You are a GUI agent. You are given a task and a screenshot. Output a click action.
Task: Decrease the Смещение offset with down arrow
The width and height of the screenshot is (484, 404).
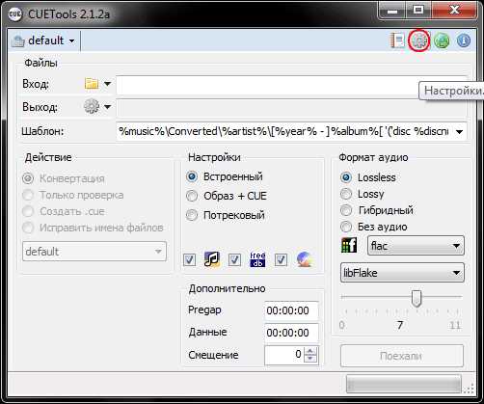point(310,359)
